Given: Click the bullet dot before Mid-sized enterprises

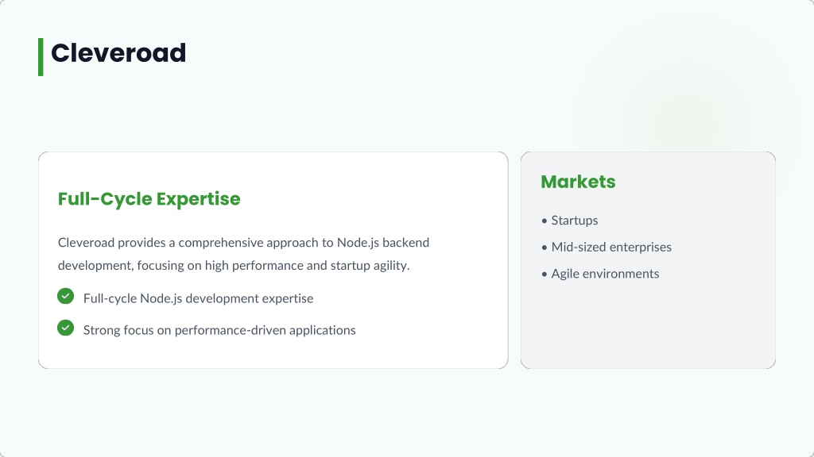Looking at the screenshot, I should pyautogui.click(x=545, y=248).
